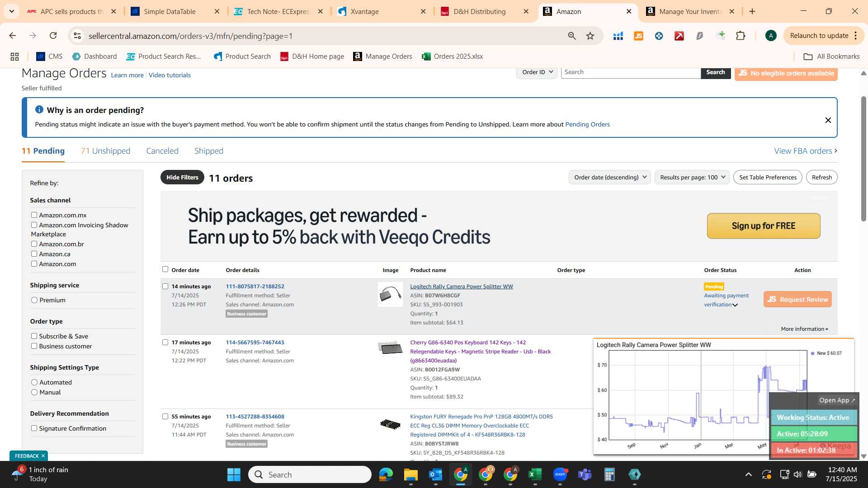Click the order search input field

[x=631, y=72]
